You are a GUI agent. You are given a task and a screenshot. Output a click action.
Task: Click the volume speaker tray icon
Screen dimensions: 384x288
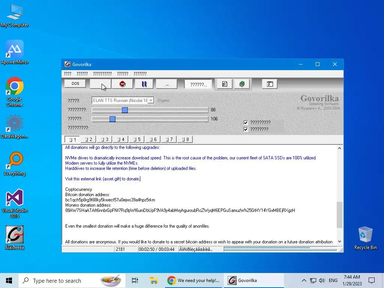[321, 280]
